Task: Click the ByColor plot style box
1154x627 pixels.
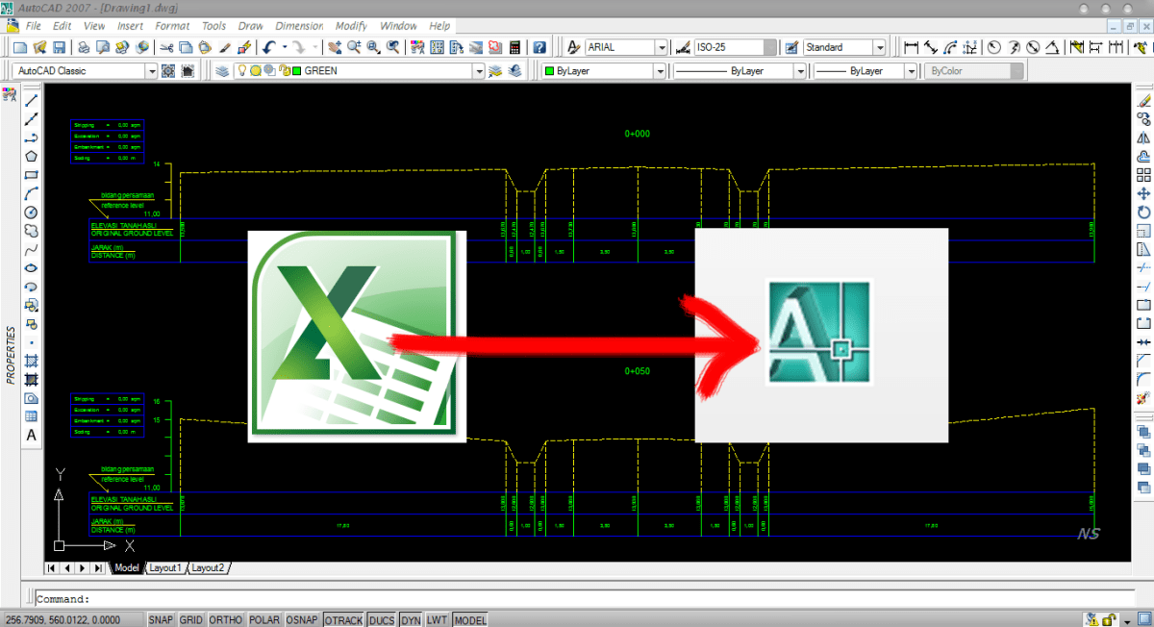Action: click(x=974, y=71)
